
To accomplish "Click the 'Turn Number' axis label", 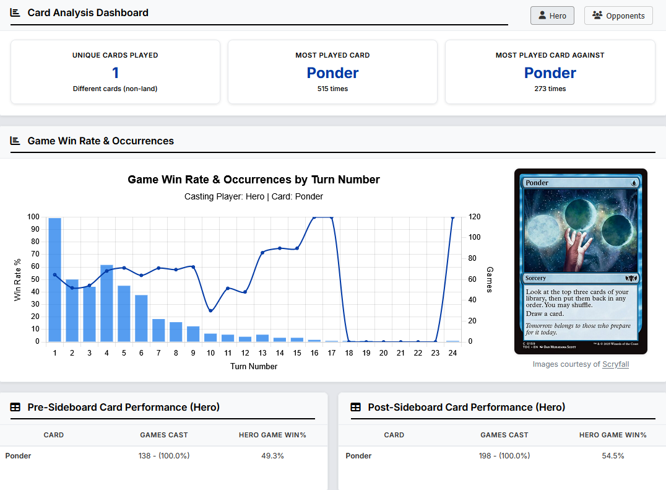I will [254, 366].
